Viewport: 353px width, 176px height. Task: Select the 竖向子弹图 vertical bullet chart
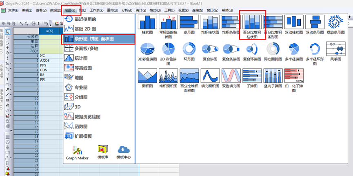273,78
